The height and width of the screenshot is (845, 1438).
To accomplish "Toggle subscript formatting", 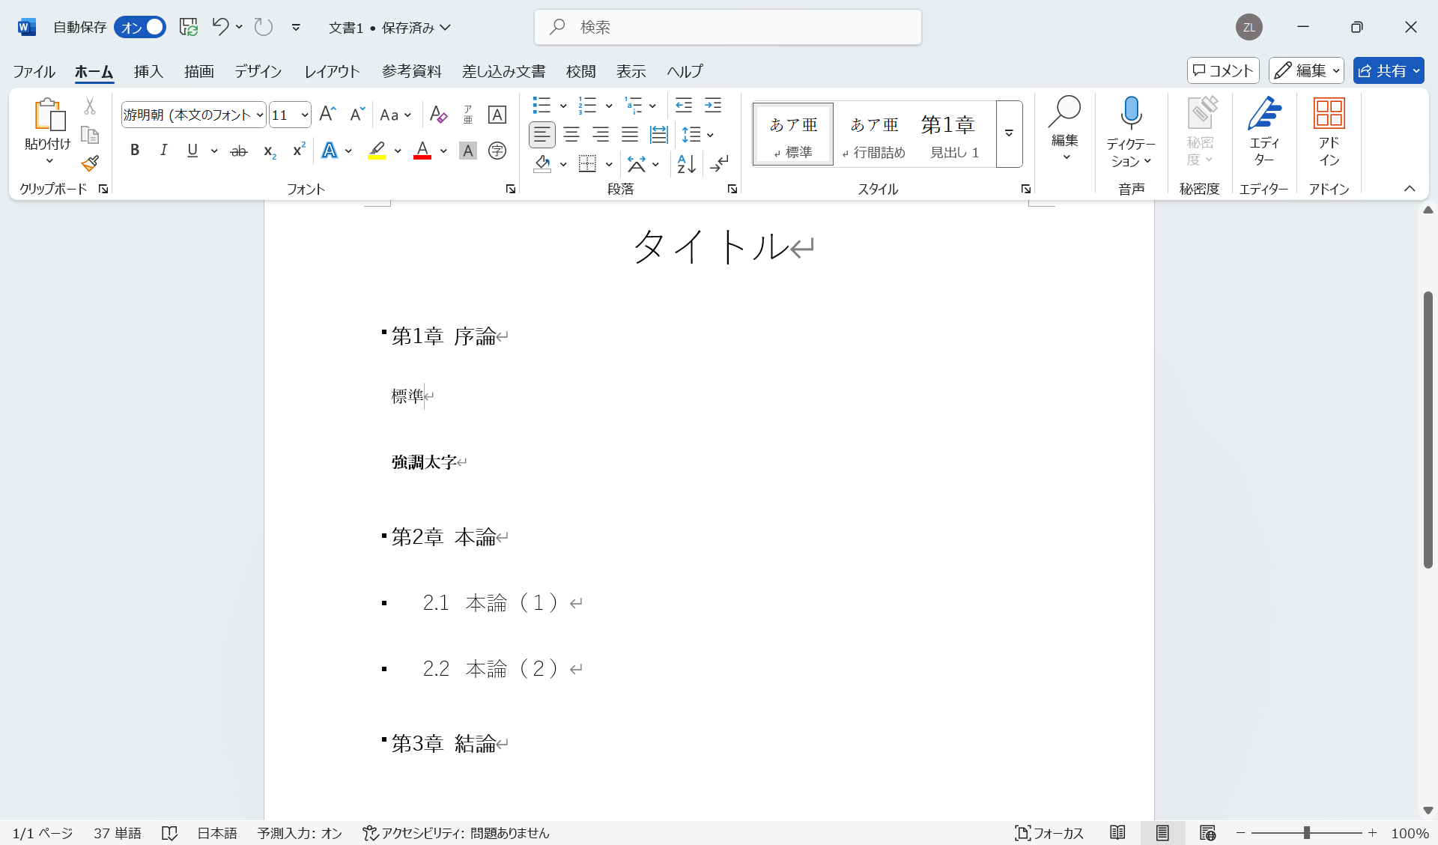I will pyautogui.click(x=268, y=151).
